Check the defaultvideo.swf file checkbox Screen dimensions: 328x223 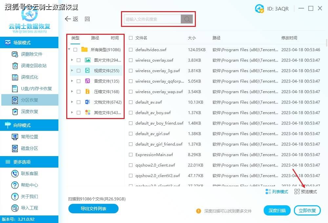pyautogui.click(x=130, y=50)
